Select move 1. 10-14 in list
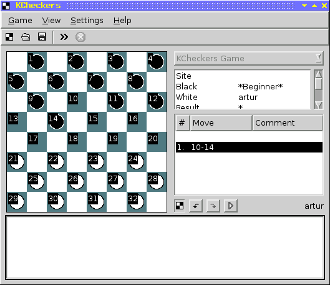330x285 pixels. click(x=249, y=147)
